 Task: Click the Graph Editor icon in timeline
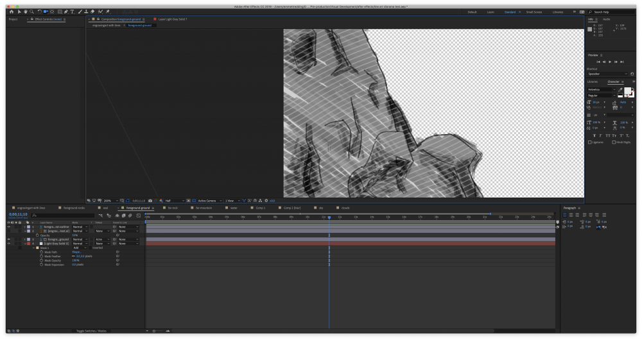pyautogui.click(x=139, y=215)
